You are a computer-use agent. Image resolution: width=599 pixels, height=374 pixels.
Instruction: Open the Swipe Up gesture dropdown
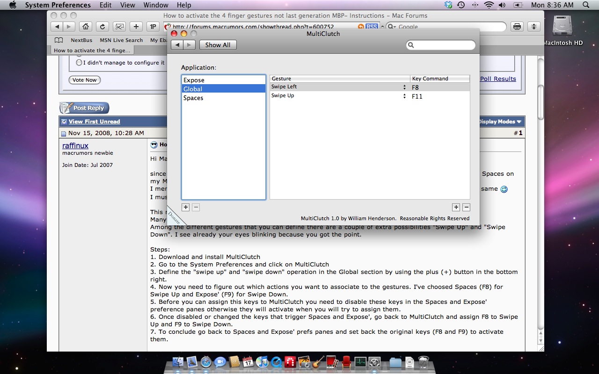tap(404, 96)
